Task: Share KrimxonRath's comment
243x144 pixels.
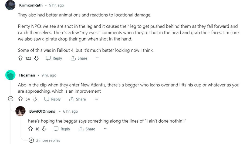Action: coord(79,58)
